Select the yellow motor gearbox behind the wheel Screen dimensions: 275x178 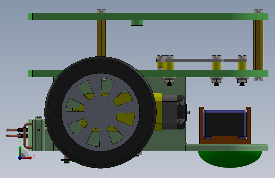click(x=158, y=112)
